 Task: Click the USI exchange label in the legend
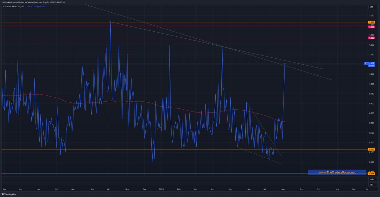click(x=23, y=6)
